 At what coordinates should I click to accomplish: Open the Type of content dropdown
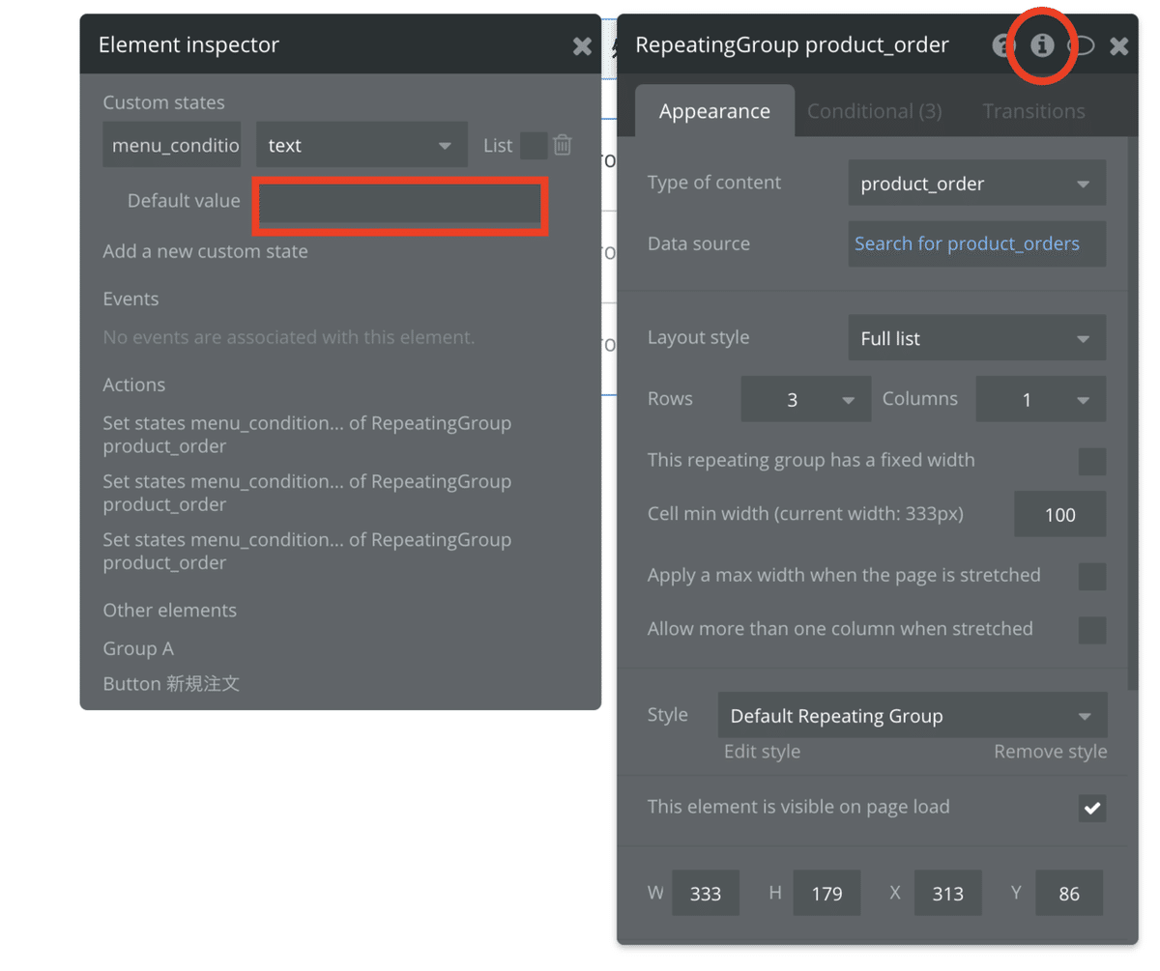[x=976, y=184]
